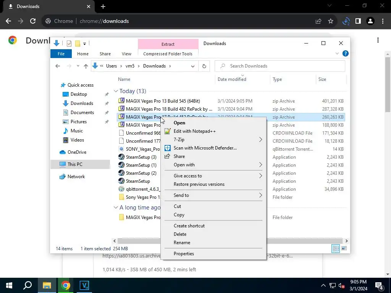The image size is (391, 293).
Task: Click Chrome back arrow icon
Action: [8, 21]
